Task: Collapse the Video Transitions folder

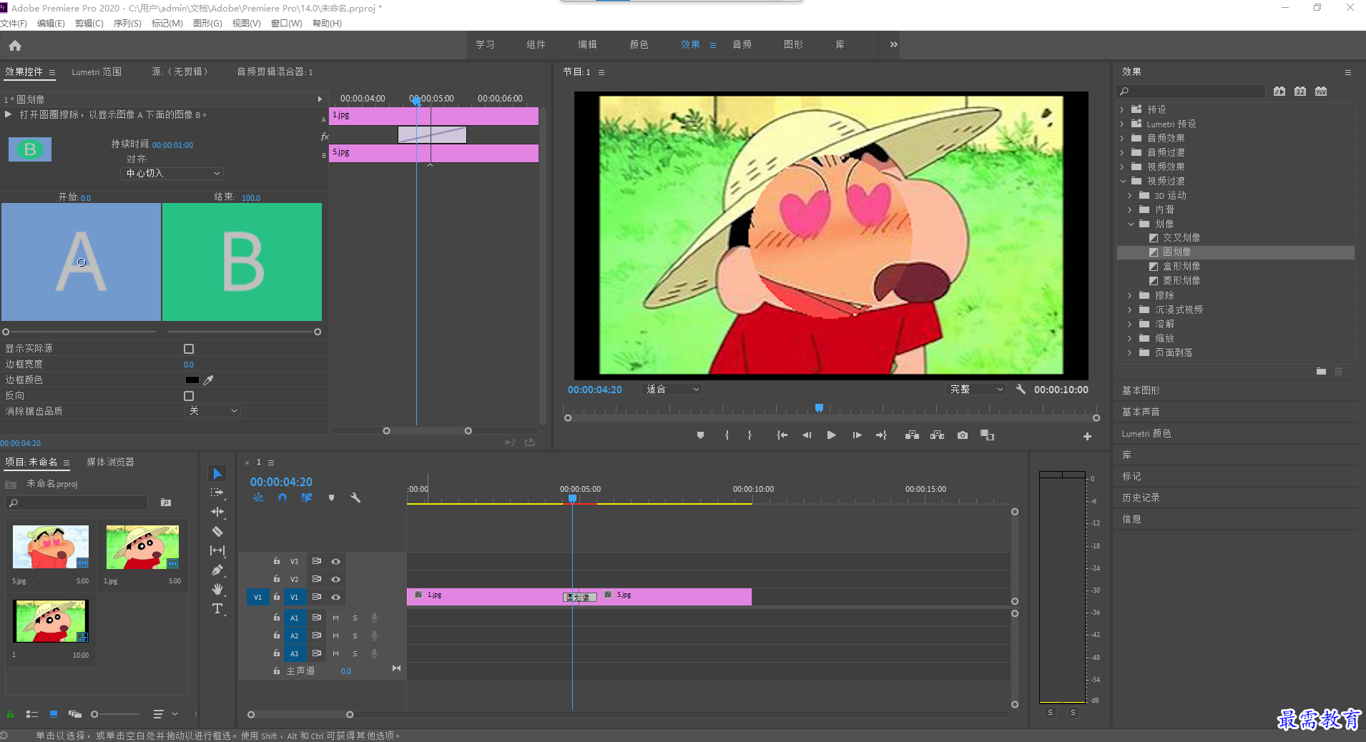Action: (1122, 181)
